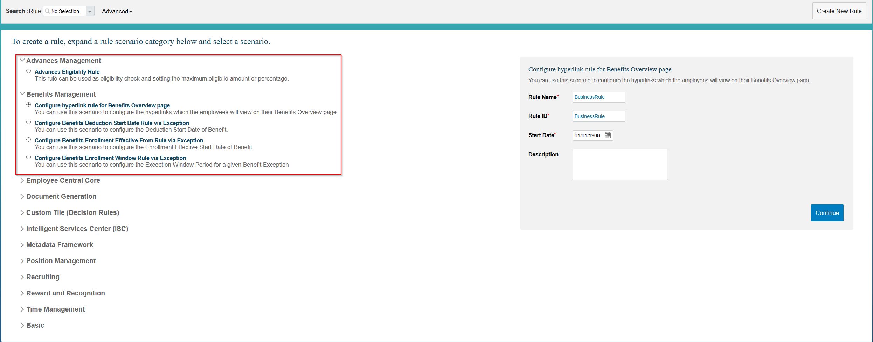Select the Advances Eligibility Rule radio button
Viewport: 873px width, 342px height.
pos(29,71)
